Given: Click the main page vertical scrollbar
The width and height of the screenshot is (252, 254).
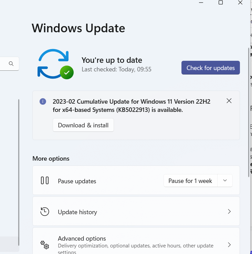Looking at the screenshot, I should pos(249,113).
